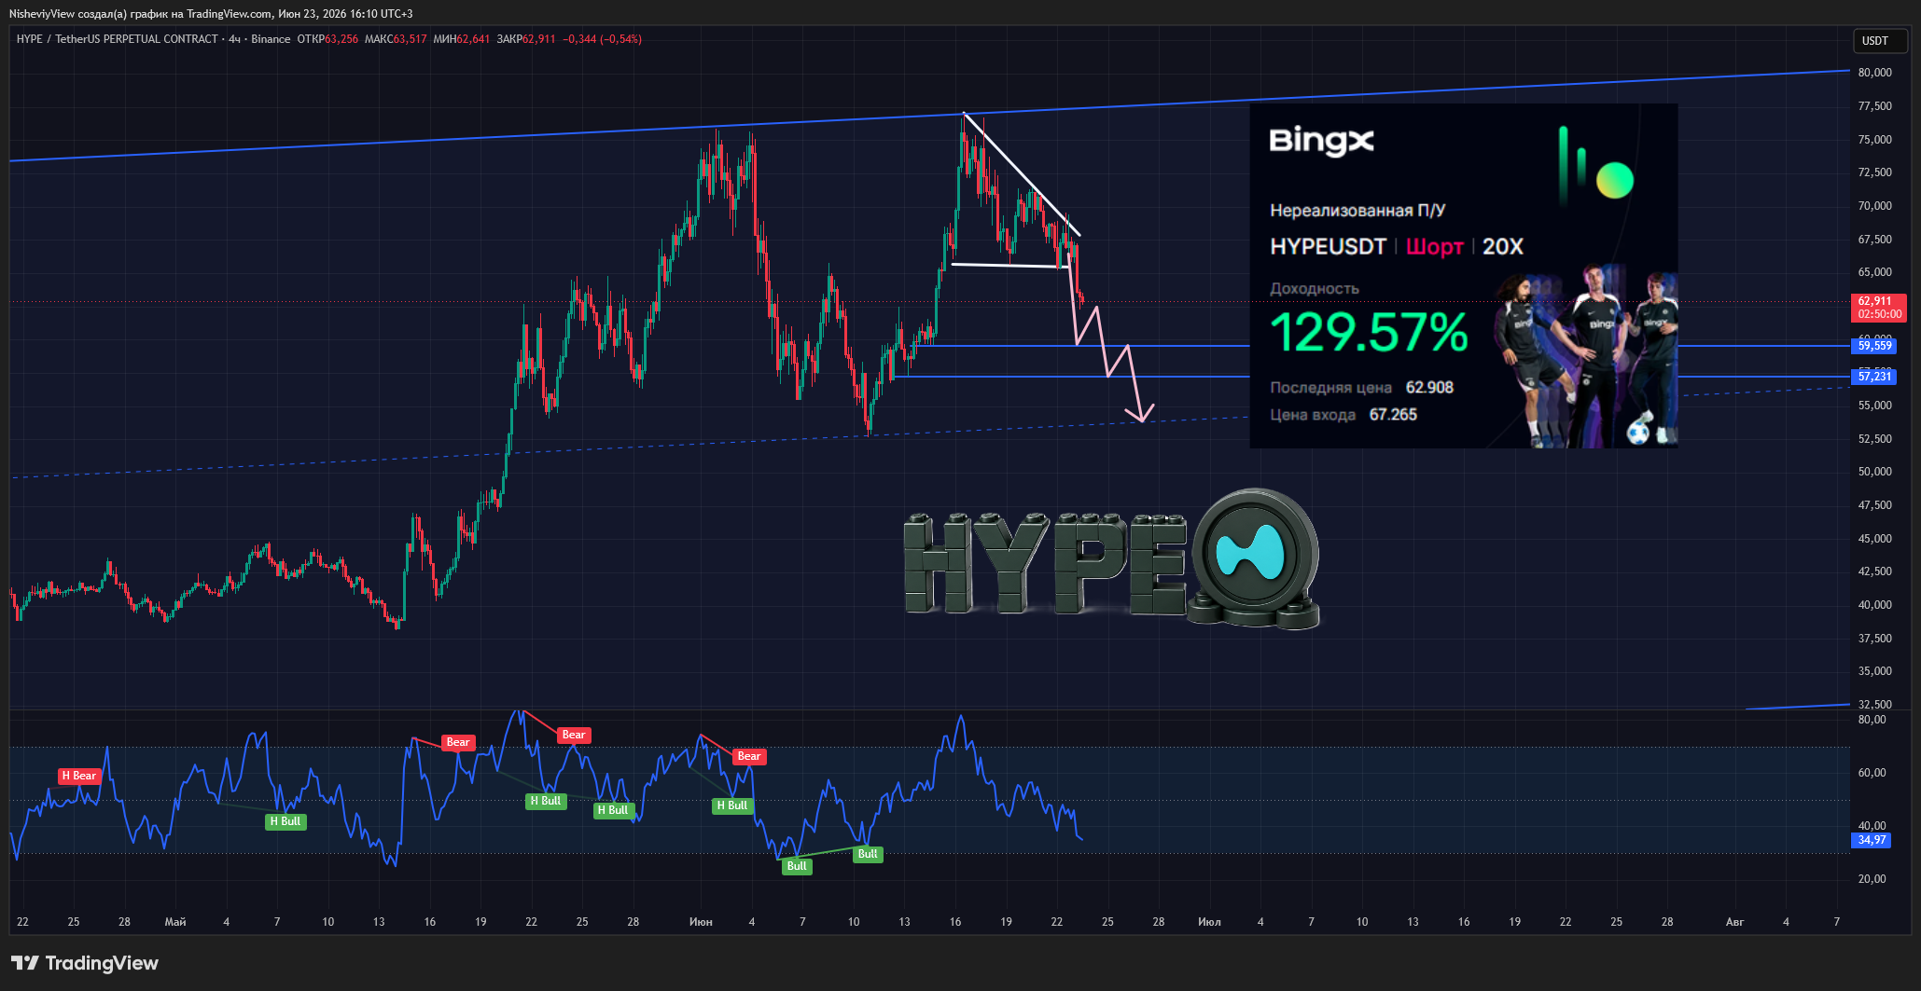1921x991 pixels.
Task: Click the Bear label near June 4
Action: tap(749, 757)
